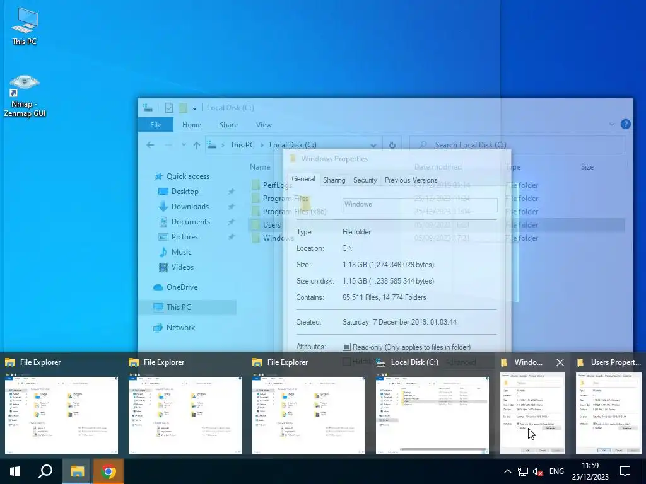This screenshot has height=484, width=646.
Task: Switch to Windows Properties thumbnail preview
Action: [x=532, y=413]
